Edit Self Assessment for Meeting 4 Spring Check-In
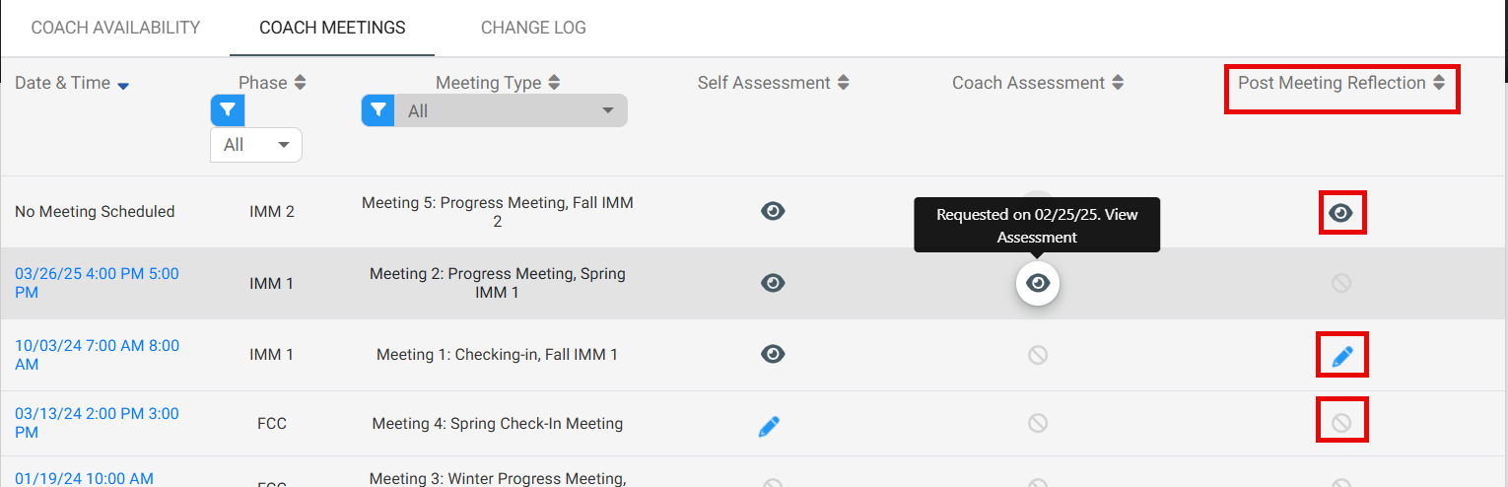1508x487 pixels. pos(769,426)
